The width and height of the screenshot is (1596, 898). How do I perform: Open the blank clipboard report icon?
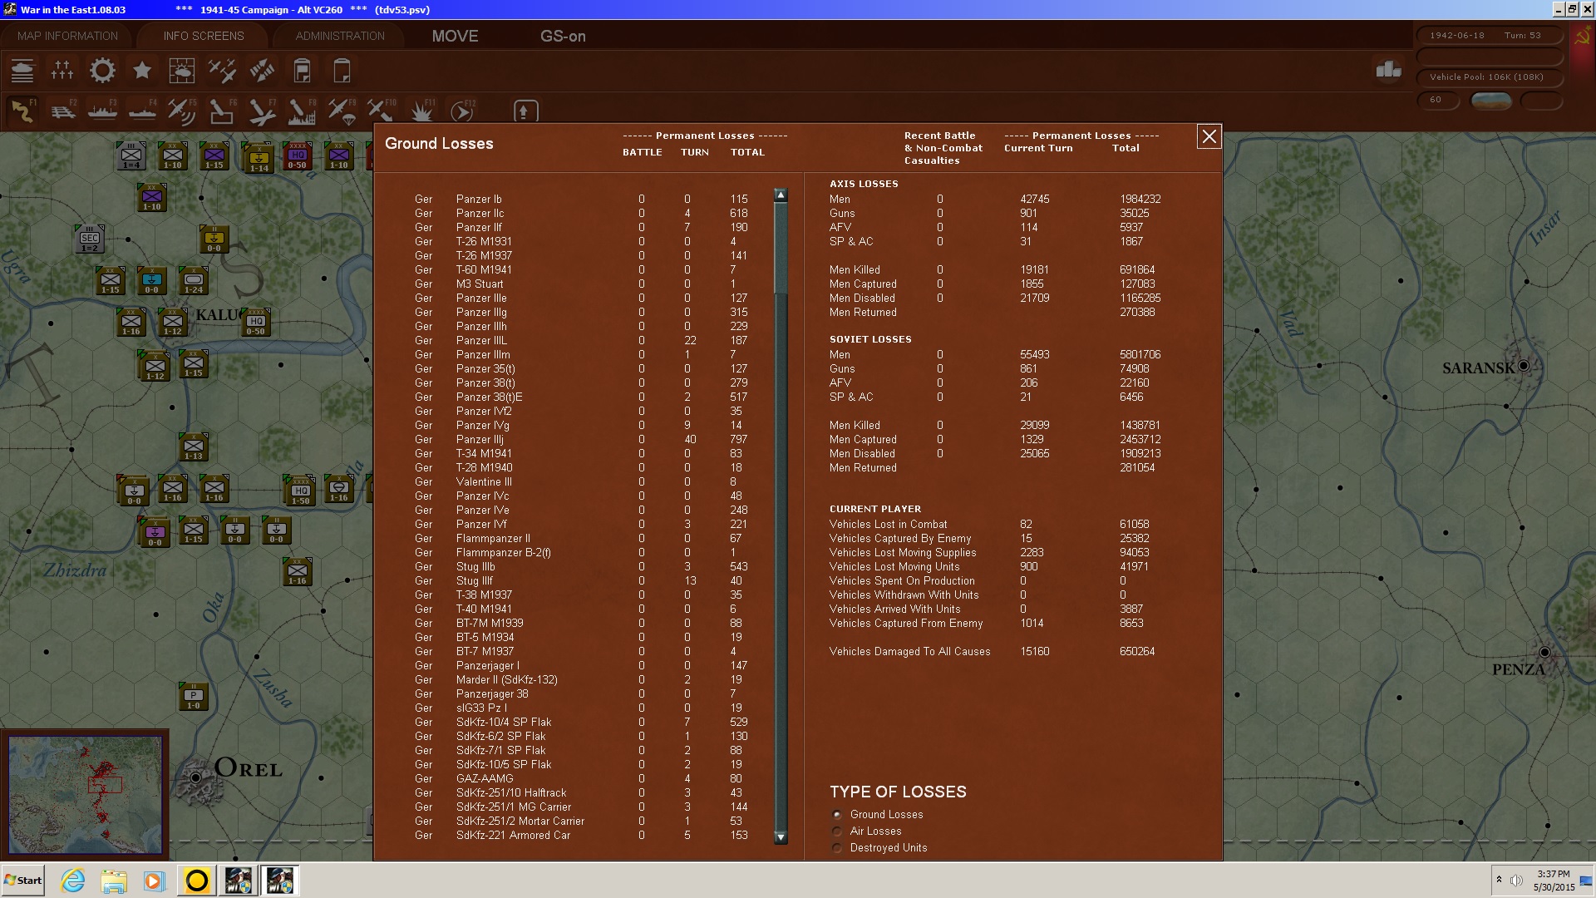click(342, 71)
